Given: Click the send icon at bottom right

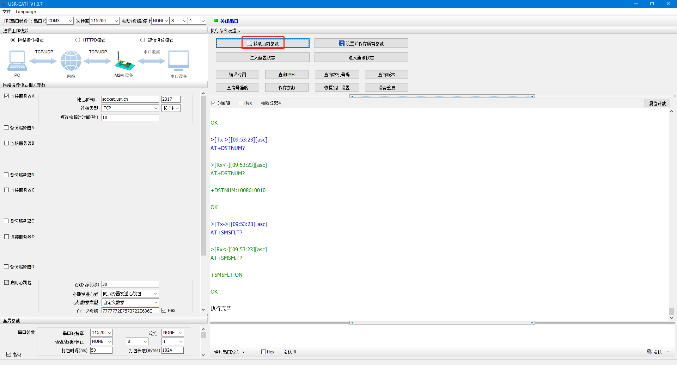Looking at the screenshot, I should pyautogui.click(x=649, y=352).
